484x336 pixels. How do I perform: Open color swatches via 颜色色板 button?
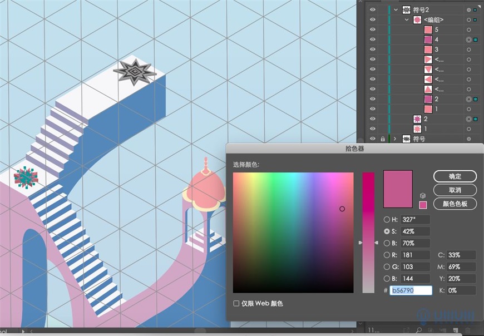tap(455, 203)
